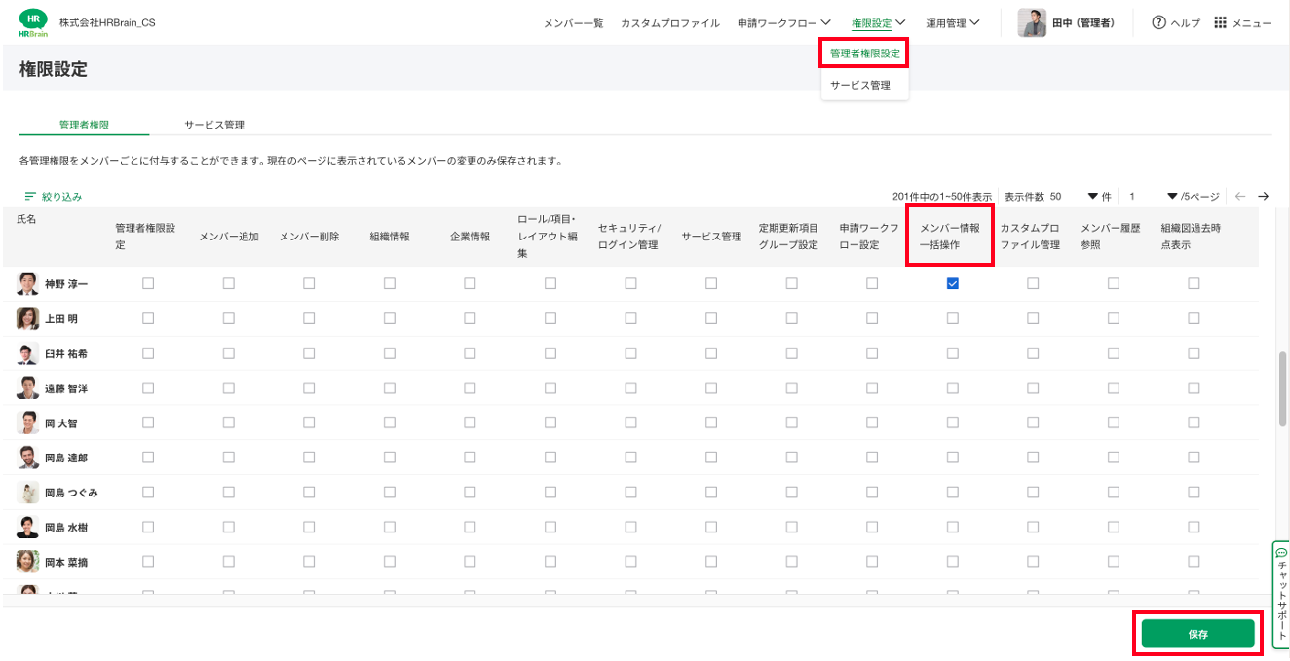Click the filter 絞り込み icon
This screenshot has width=1290, height=661.
tap(30, 196)
